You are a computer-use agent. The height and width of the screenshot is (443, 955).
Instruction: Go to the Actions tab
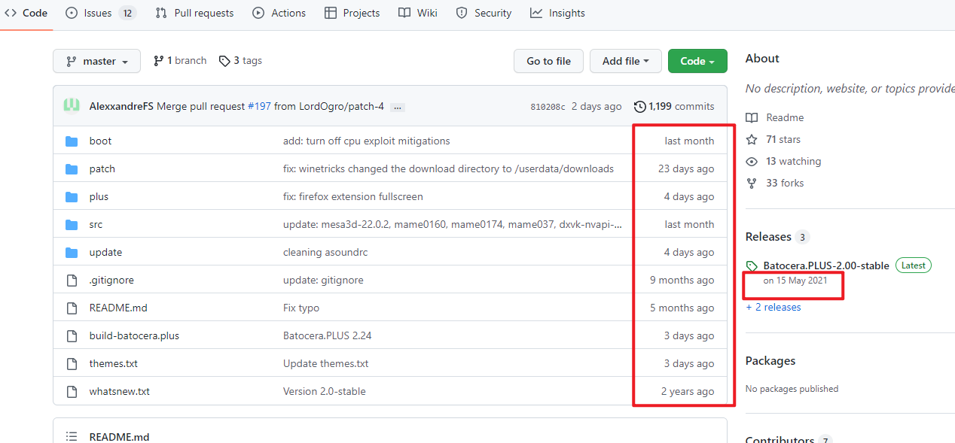click(279, 13)
